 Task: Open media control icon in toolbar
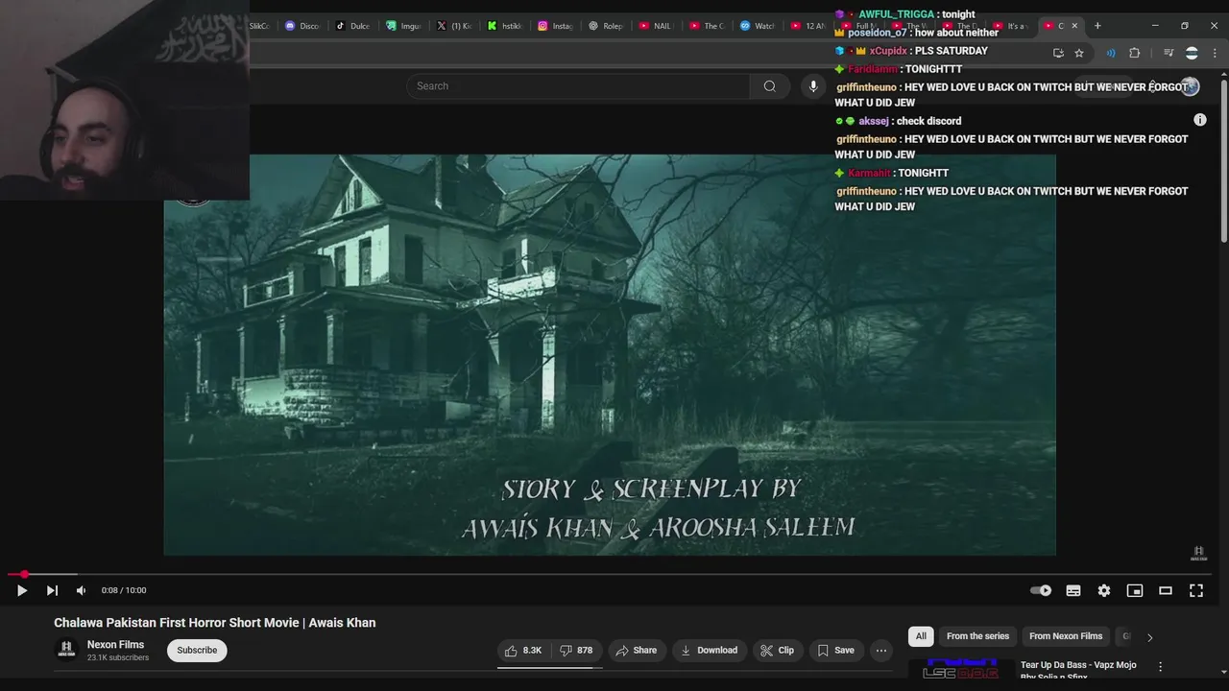(1168, 53)
